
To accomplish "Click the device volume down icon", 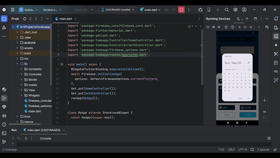I will tap(219, 27).
